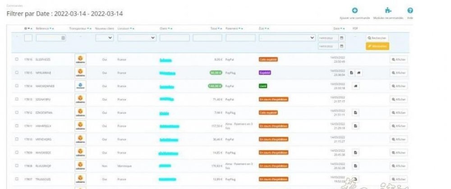Click the green Livré status badge
451x189 pixels.
click(263, 86)
